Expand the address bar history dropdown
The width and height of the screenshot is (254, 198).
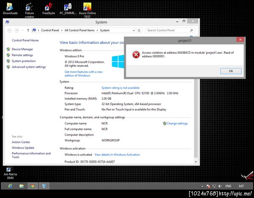point(134,30)
